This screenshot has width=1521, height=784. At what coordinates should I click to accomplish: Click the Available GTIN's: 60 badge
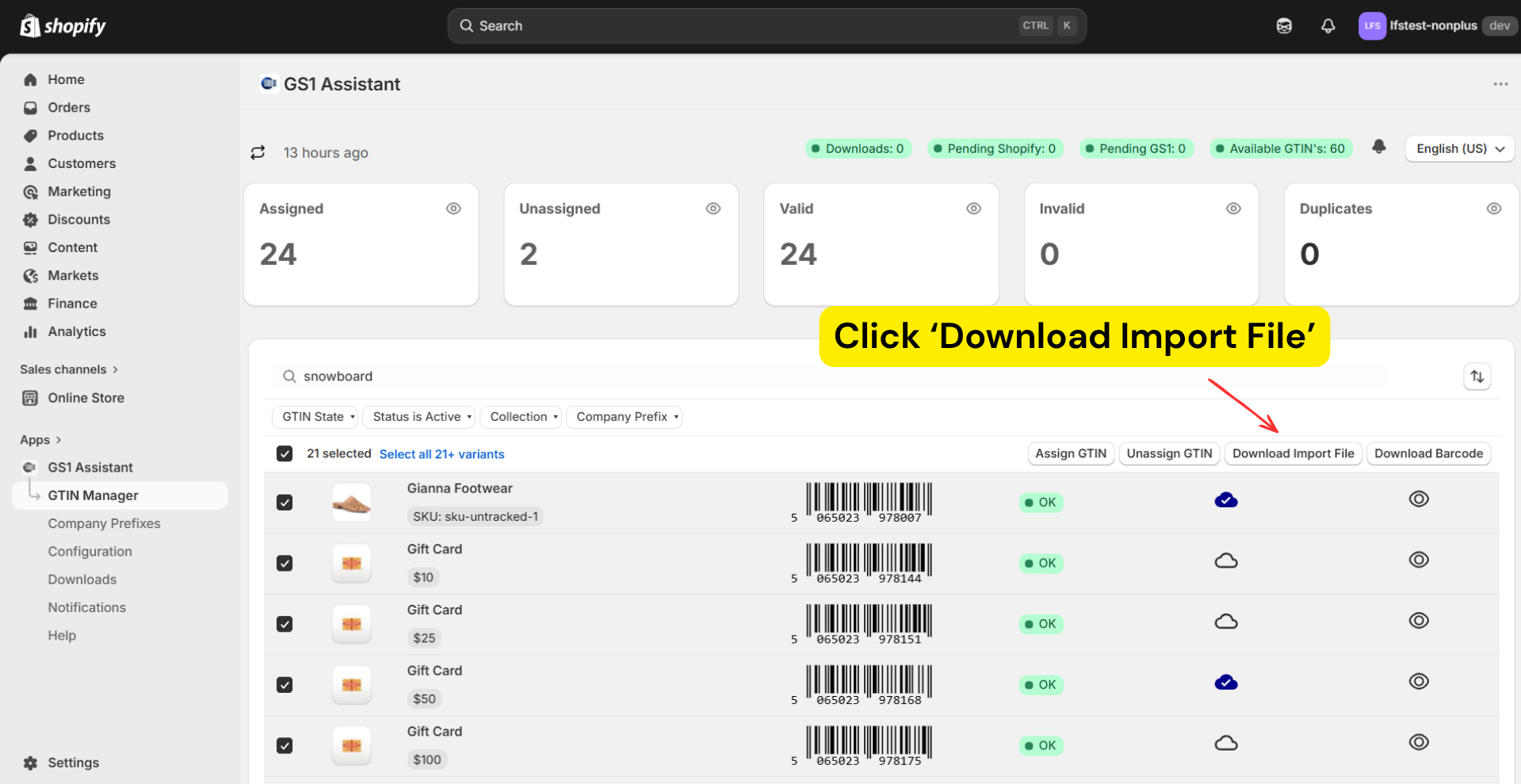pos(1282,148)
